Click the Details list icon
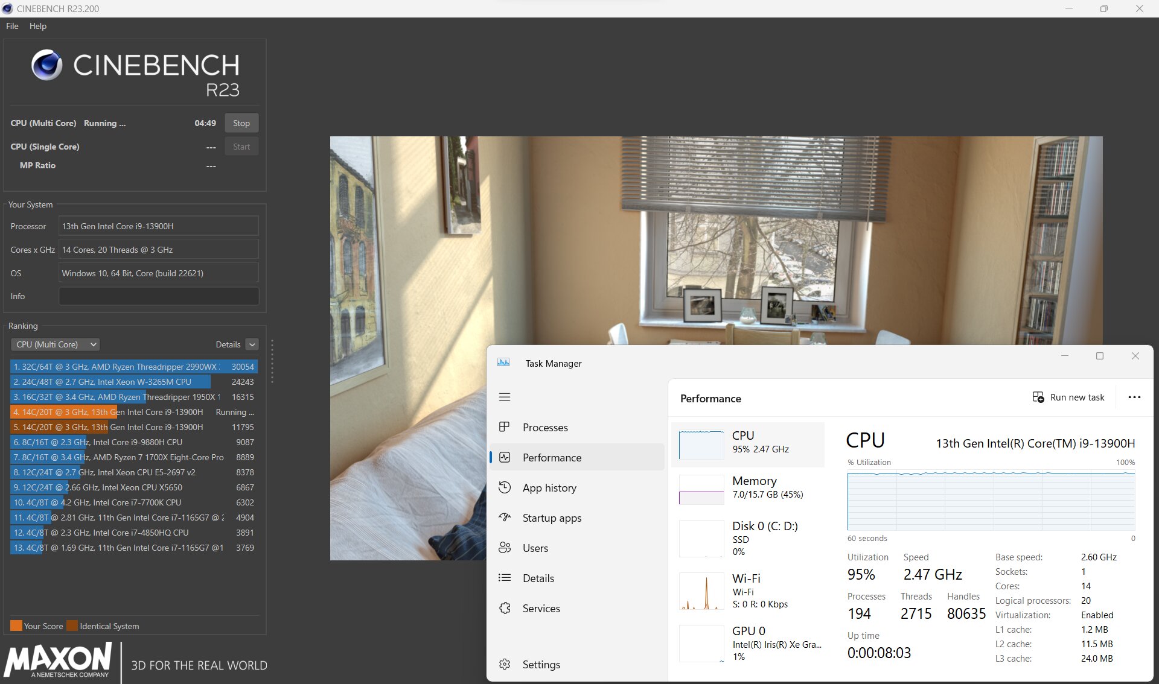 [505, 578]
